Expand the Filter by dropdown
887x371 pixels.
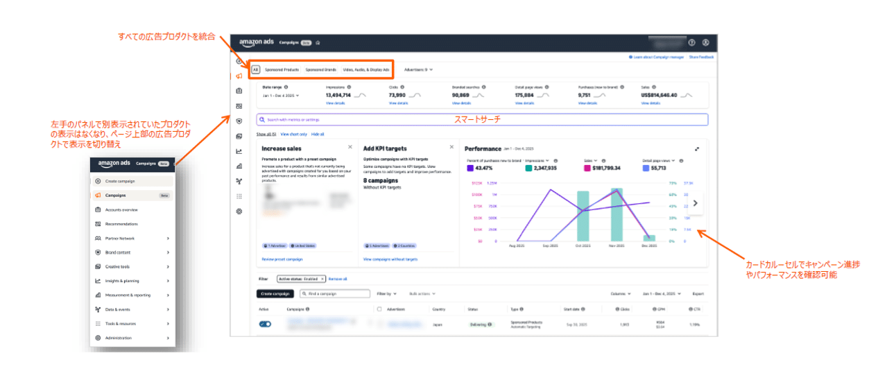(386, 293)
